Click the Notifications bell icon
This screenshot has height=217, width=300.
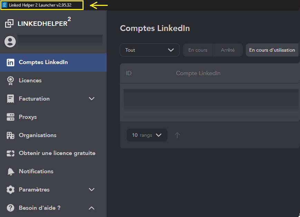(11, 172)
